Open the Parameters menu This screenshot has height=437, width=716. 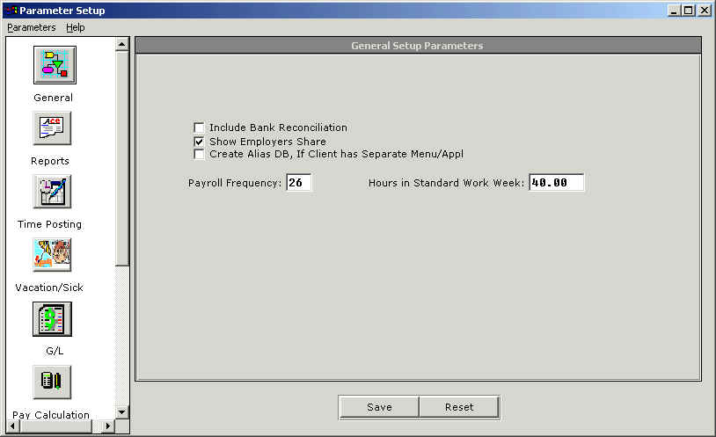tap(31, 27)
